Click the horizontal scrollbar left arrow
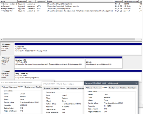This screenshot has height=114, width=143. coord(1,39)
